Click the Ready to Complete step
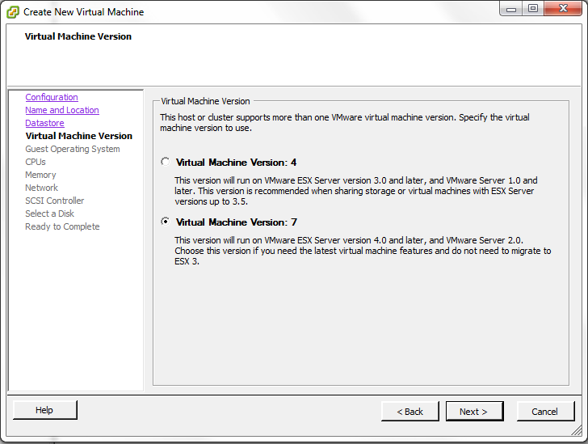Screen dimensions: 588x444 [63, 226]
